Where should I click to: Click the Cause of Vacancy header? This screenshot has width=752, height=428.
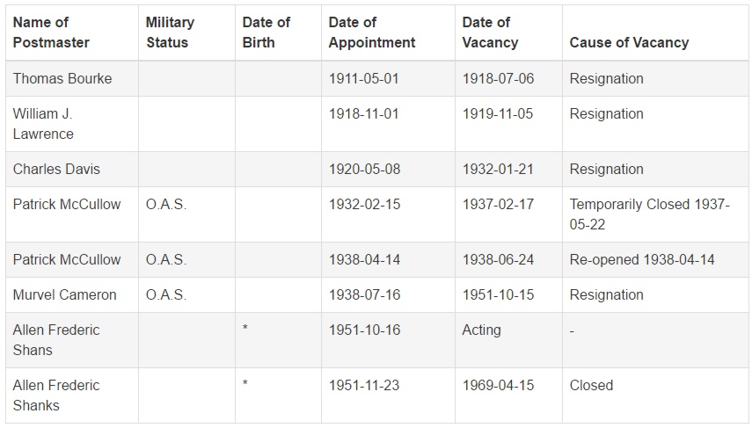click(x=629, y=43)
